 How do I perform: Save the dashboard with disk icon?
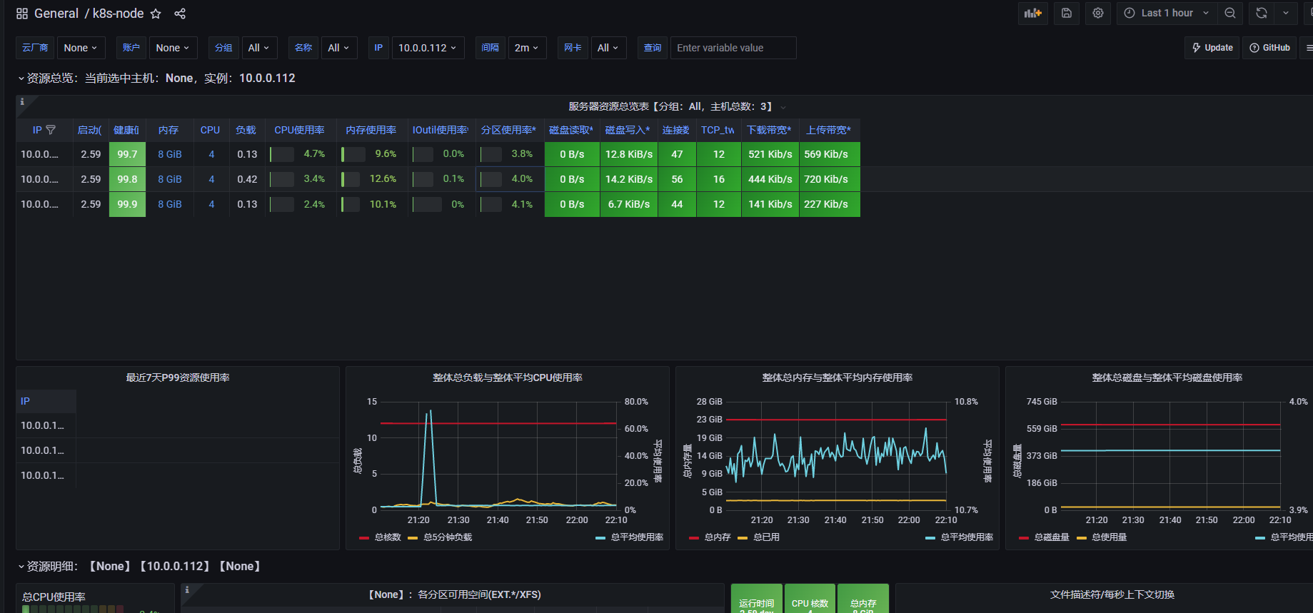pos(1067,13)
